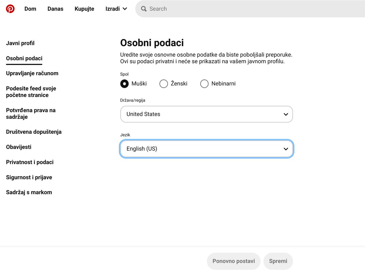
Task: Click the Spremi button
Action: pyautogui.click(x=278, y=261)
